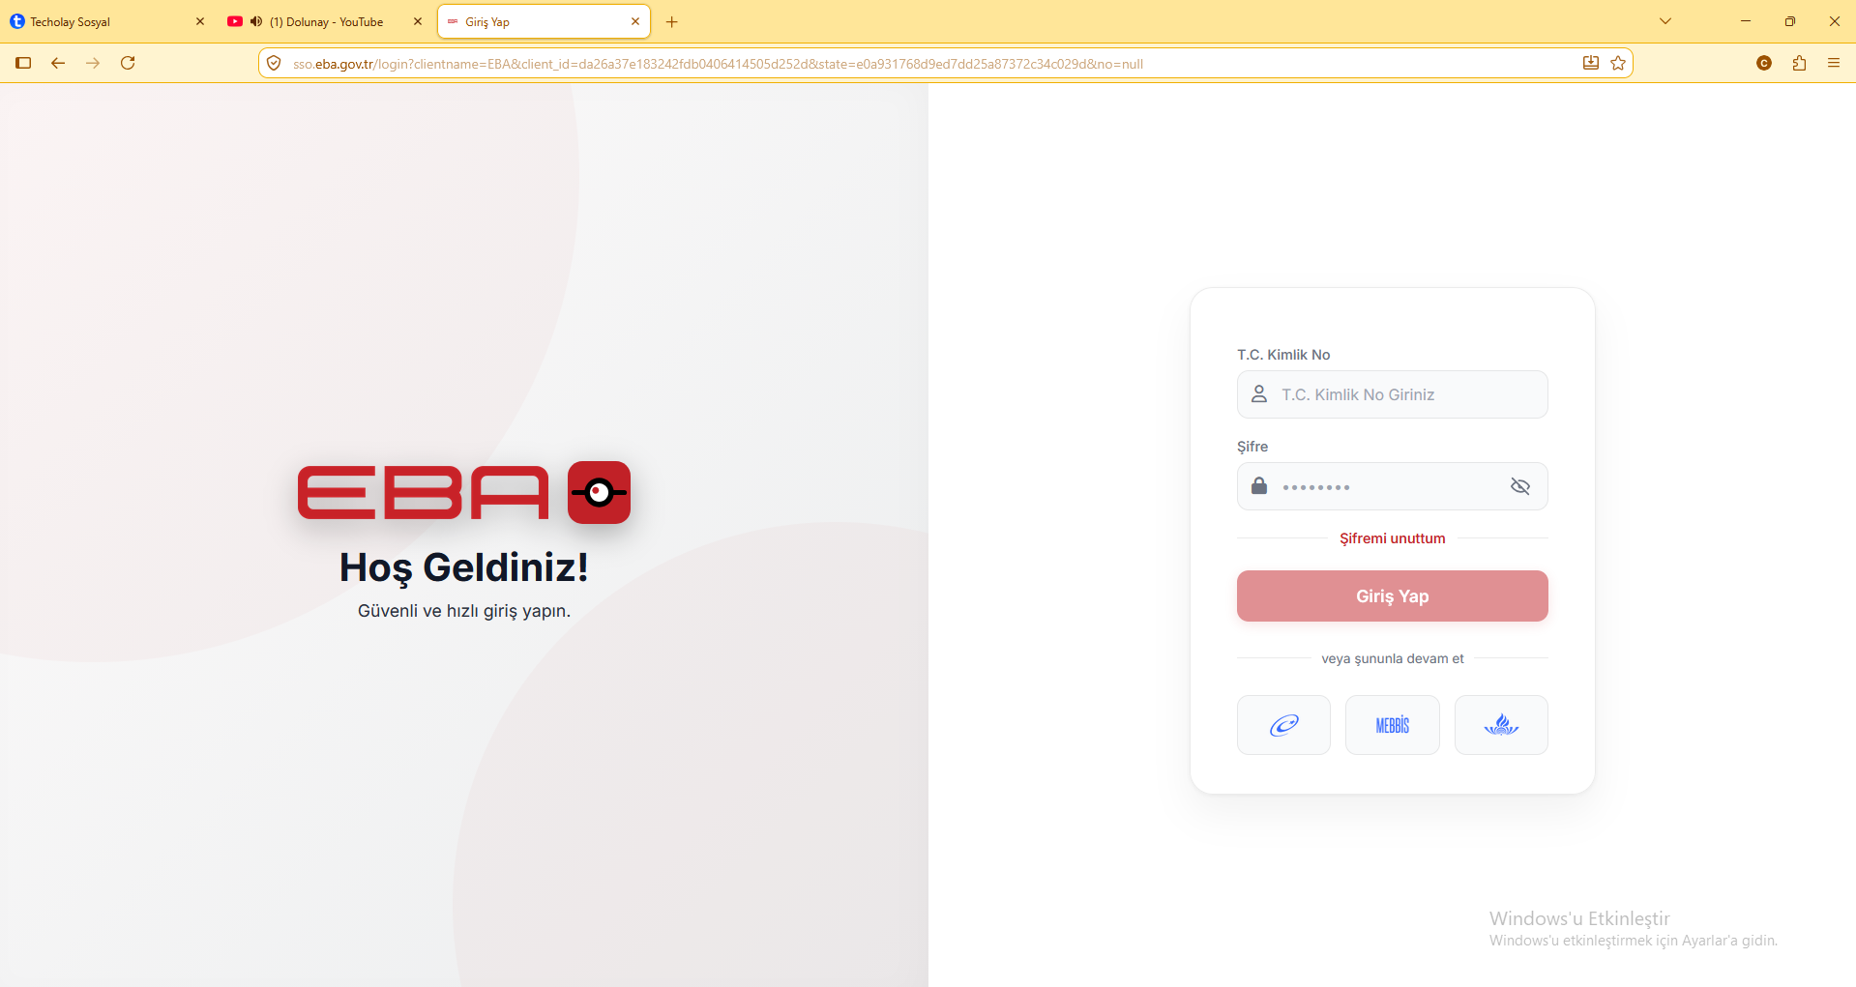Toggle password visibility eye icon
The height and width of the screenshot is (987, 1856).
point(1520,486)
